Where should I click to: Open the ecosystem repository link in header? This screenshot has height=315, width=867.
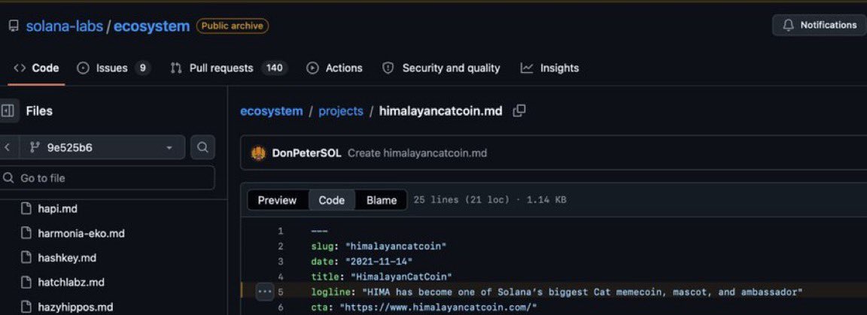pyautogui.click(x=151, y=26)
